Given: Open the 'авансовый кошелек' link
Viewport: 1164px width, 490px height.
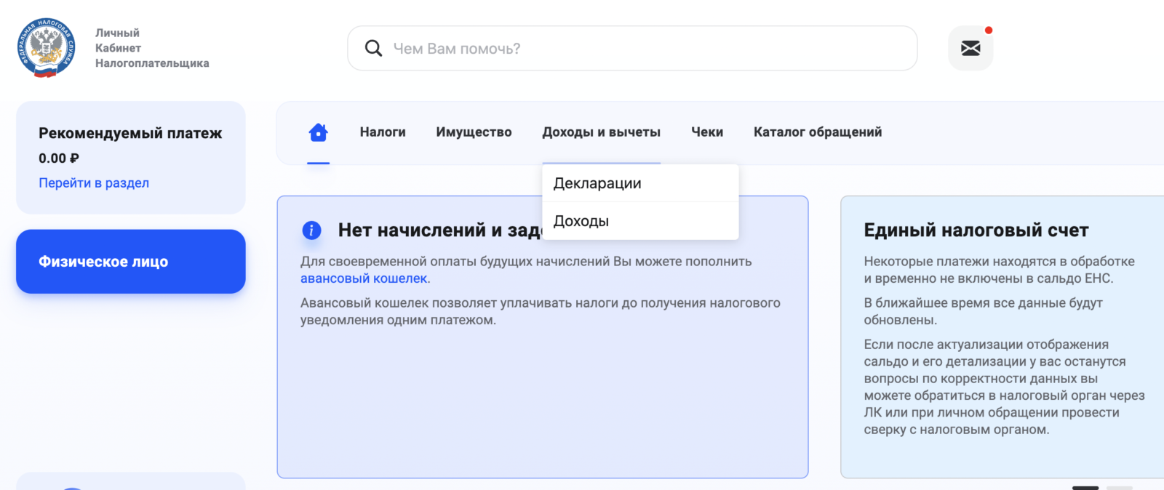Looking at the screenshot, I should point(364,278).
